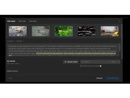Open options menu on excavator clip
This screenshot has width=130, height=98.
pos(116,28)
